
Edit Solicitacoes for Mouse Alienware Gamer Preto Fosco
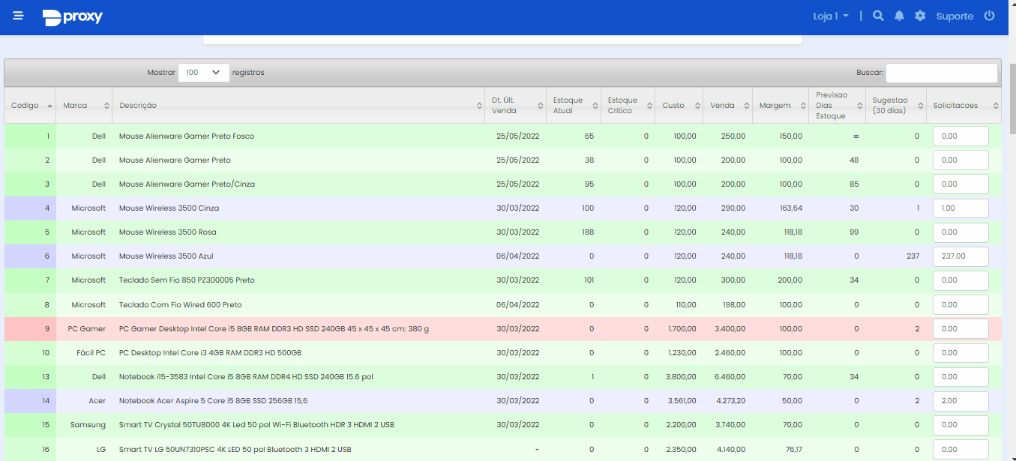(x=961, y=136)
